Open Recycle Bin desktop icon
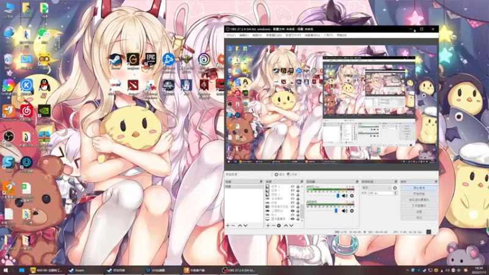 coord(9,61)
